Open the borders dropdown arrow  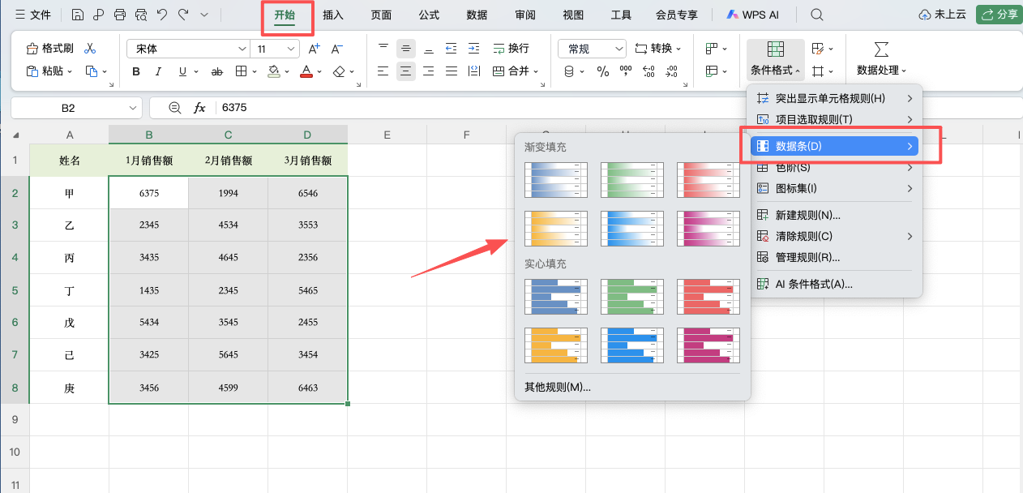[255, 71]
